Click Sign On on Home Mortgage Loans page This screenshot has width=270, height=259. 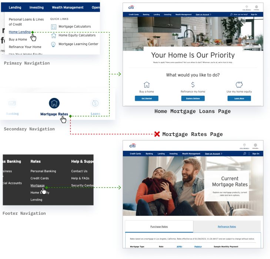click(x=254, y=15)
